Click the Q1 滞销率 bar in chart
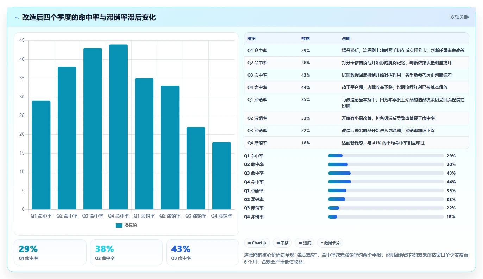 [144, 144]
